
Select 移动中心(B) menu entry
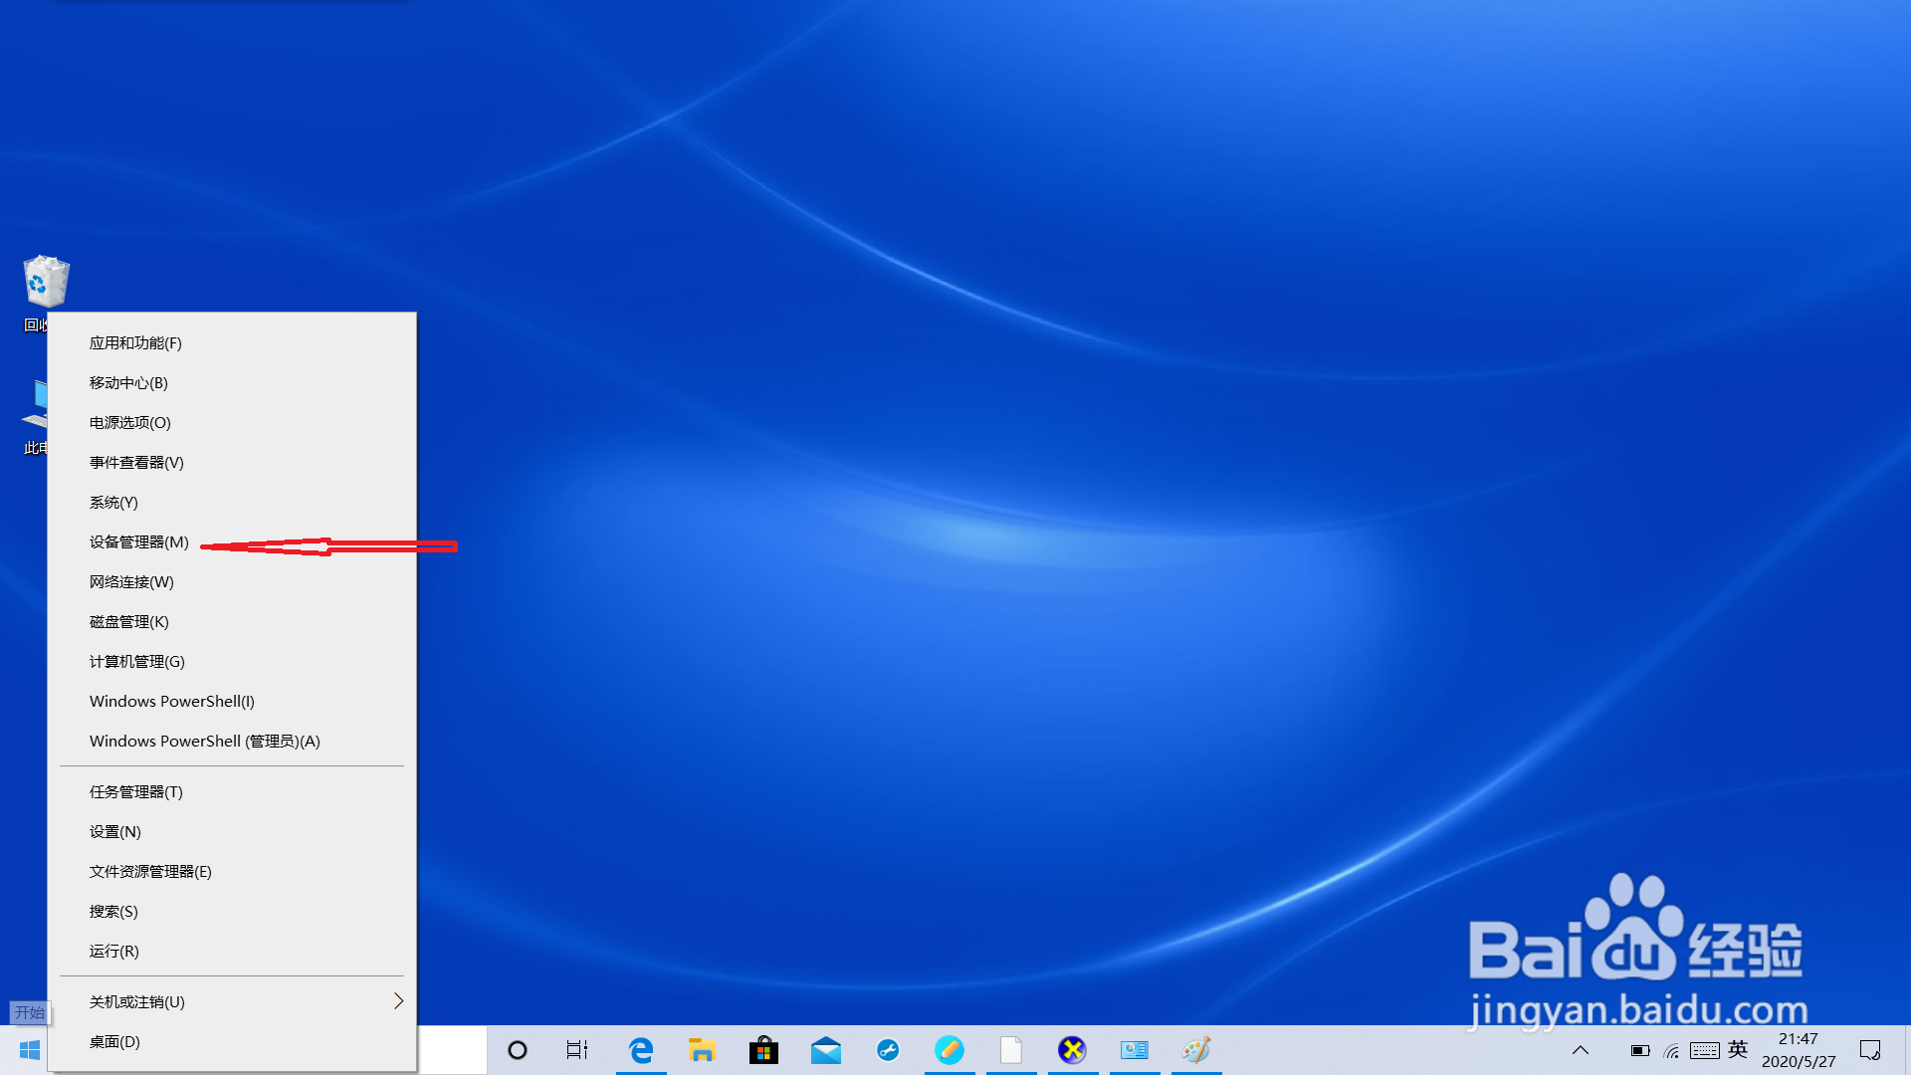(232, 383)
